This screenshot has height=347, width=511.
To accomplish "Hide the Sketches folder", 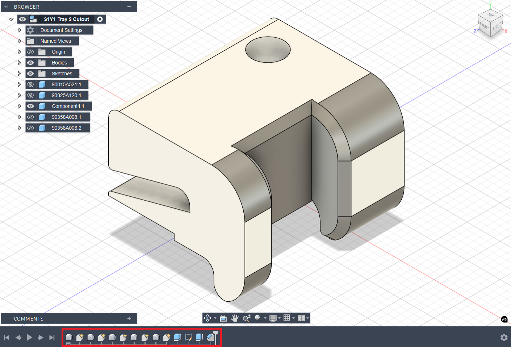I will tap(30, 74).
